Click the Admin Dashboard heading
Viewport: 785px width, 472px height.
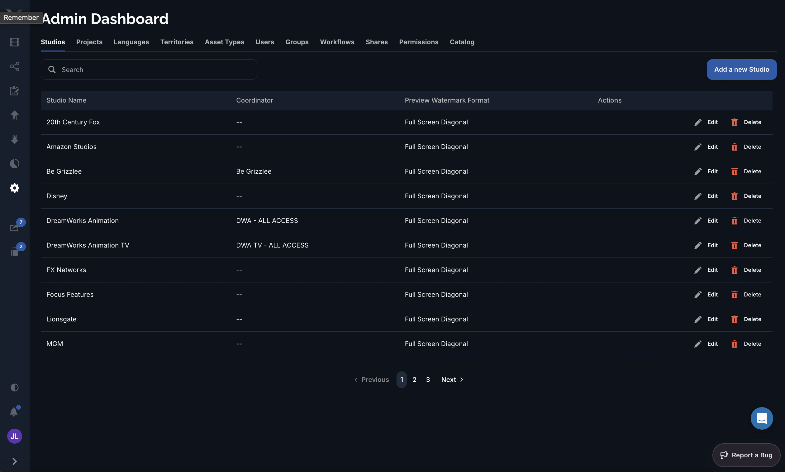click(x=105, y=19)
